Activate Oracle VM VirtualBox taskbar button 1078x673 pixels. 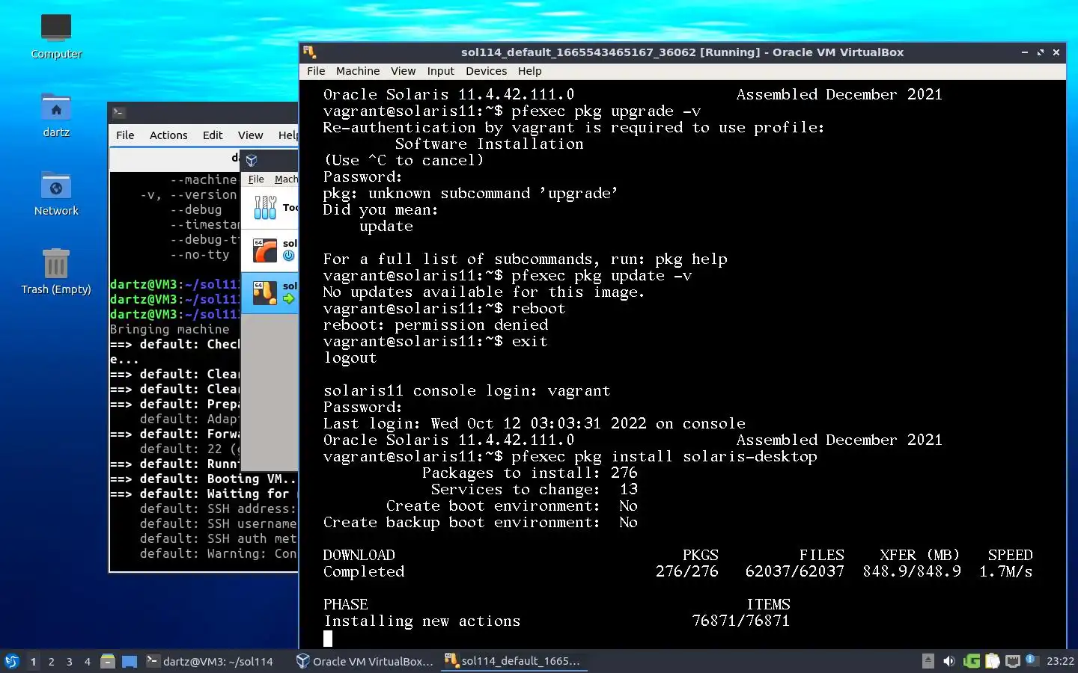pos(365,661)
